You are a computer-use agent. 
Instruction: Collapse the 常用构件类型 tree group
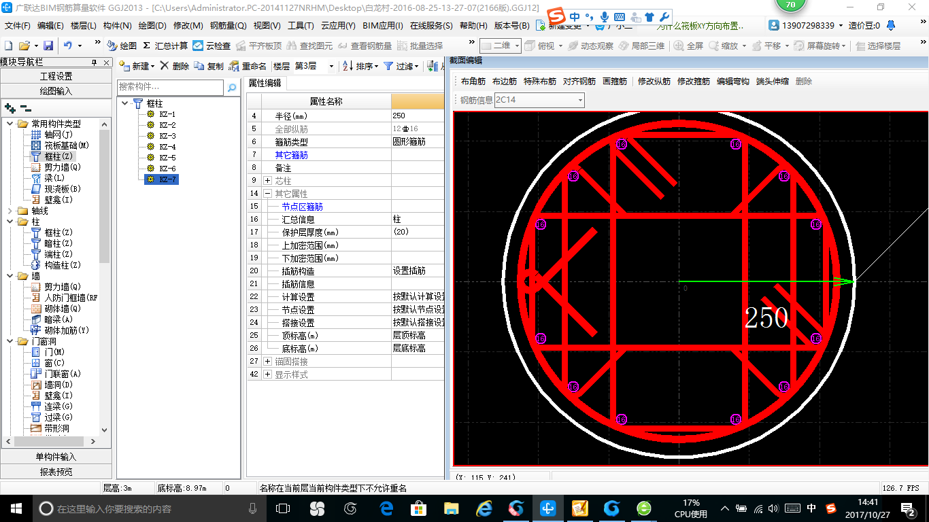point(10,124)
